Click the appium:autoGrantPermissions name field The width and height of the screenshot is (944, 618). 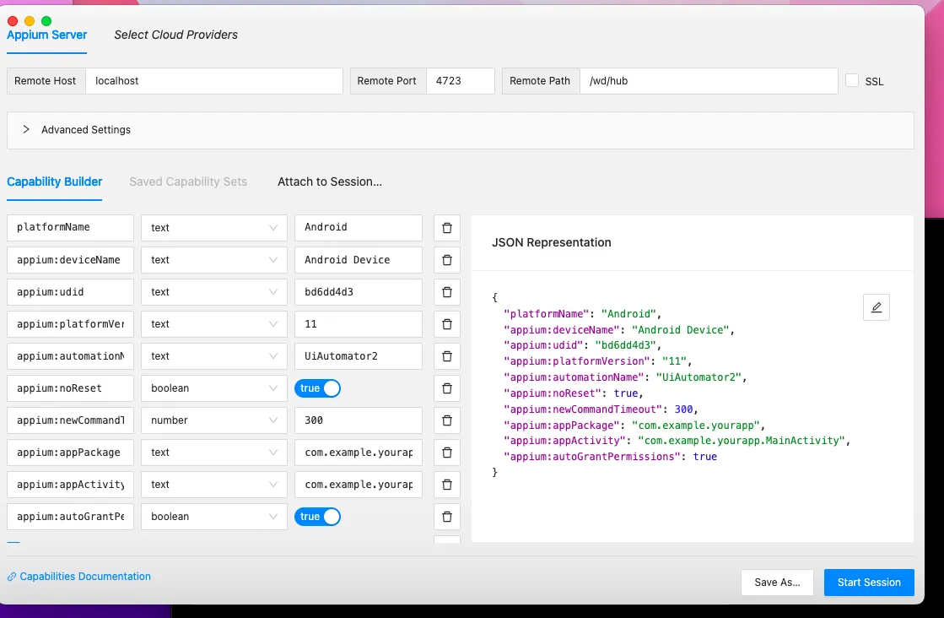click(x=70, y=517)
